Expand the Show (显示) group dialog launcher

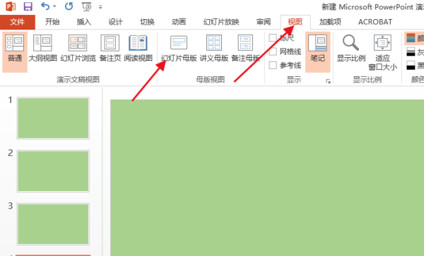point(328,81)
